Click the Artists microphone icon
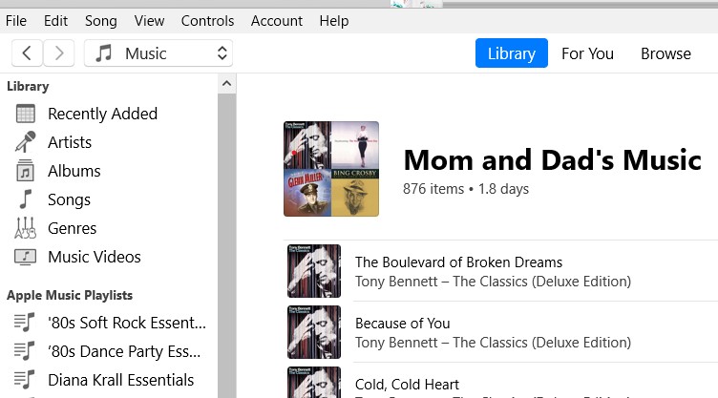 click(x=25, y=142)
